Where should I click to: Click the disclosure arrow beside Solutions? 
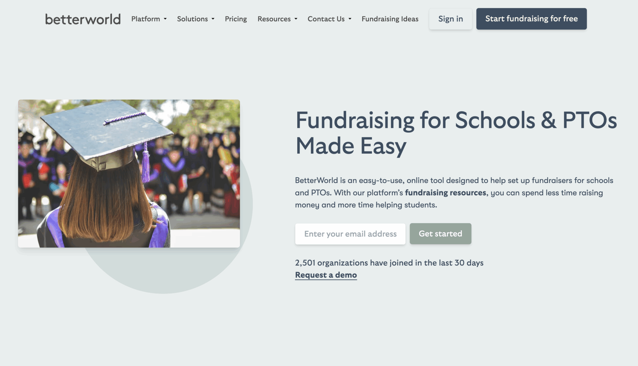point(213,19)
